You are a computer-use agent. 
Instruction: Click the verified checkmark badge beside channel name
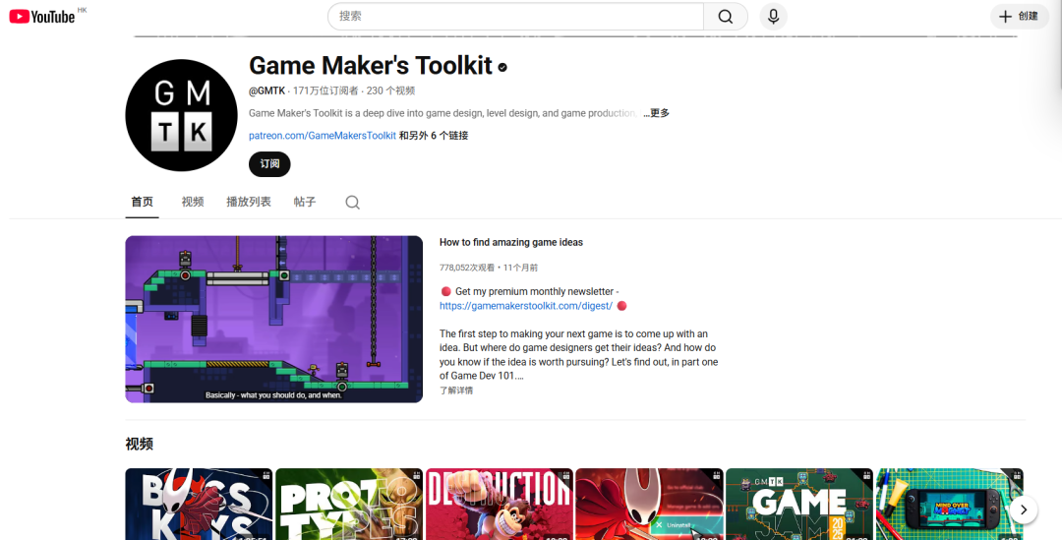tap(502, 67)
